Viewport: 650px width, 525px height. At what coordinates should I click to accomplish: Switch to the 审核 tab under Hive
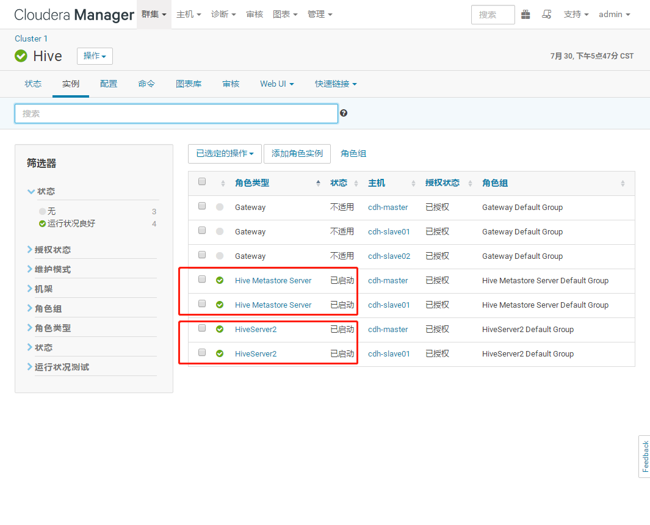pos(231,84)
